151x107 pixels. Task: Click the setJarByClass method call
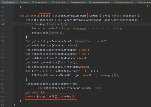[x=42, y=46]
